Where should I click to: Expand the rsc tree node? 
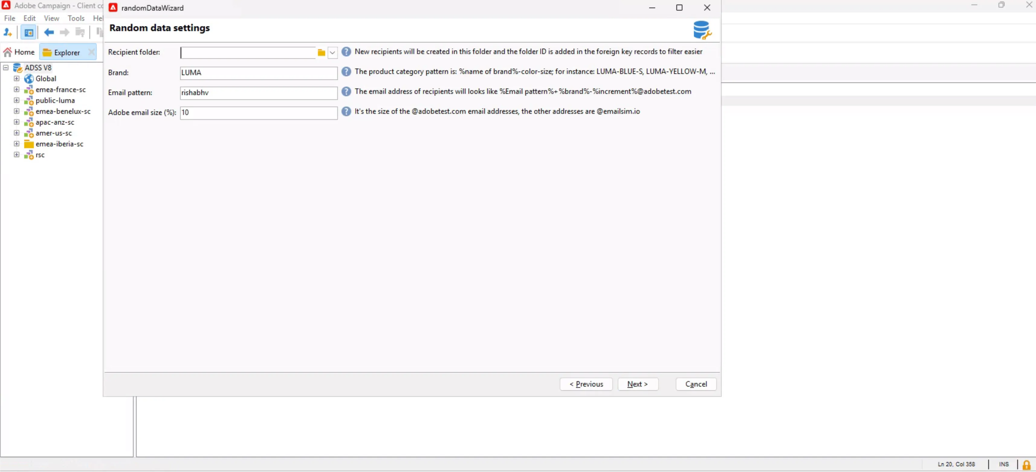tap(17, 154)
